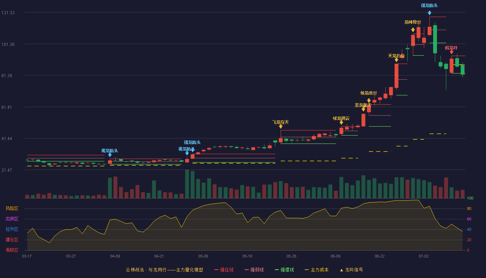Click the 弱龙抬头 signal marker near 04-09
The image size is (486, 278).
pyautogui.click(x=110, y=155)
